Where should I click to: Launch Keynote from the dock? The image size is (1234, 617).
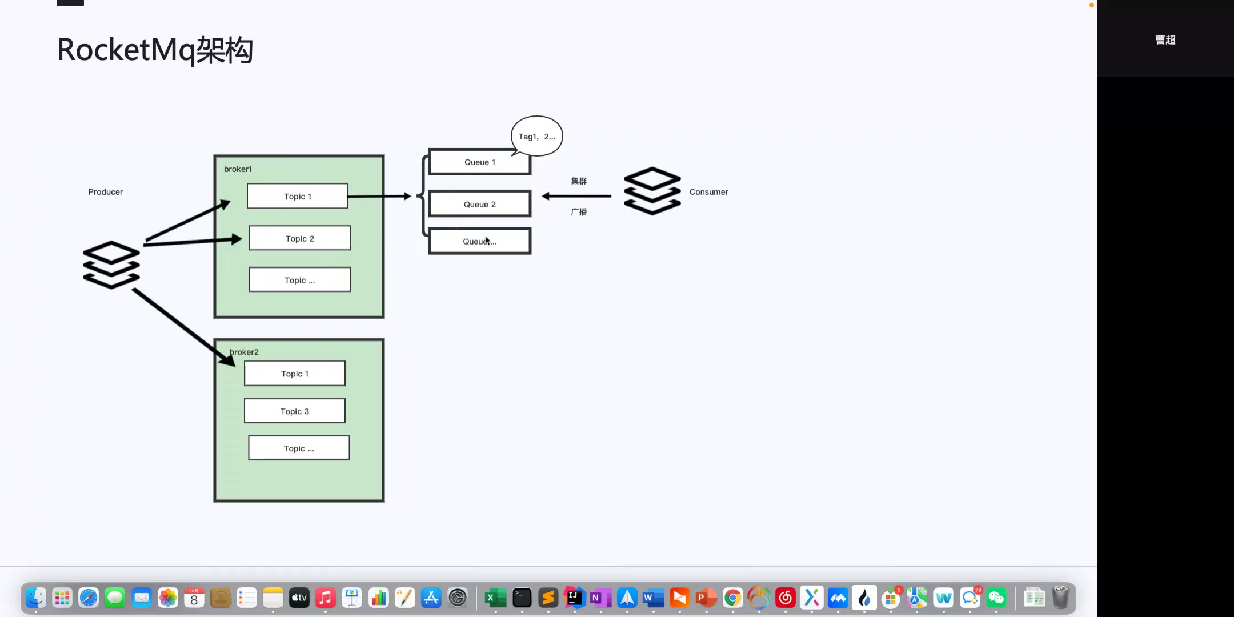point(352,598)
